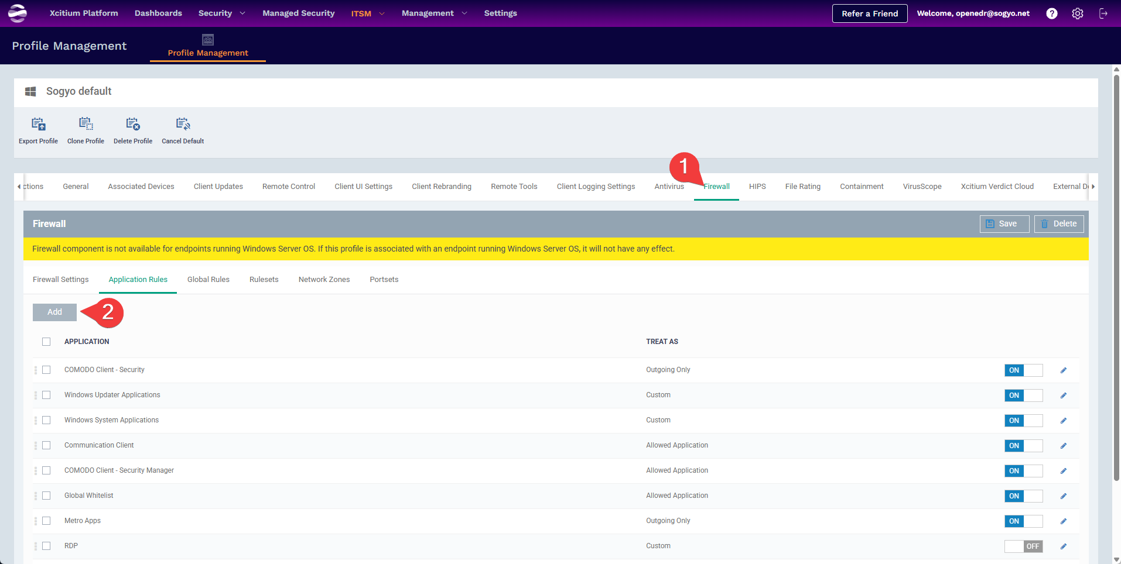Expand the ITSM menu dropdown
Image resolution: width=1121 pixels, height=564 pixels.
pyautogui.click(x=368, y=13)
